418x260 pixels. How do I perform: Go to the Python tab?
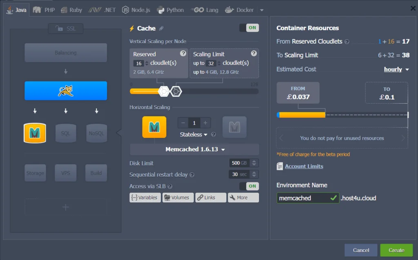pos(170,10)
